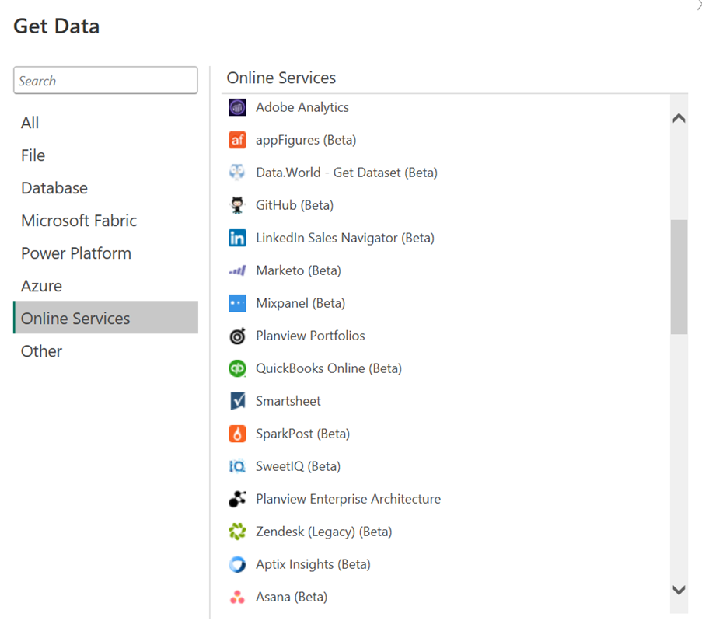Click the SparkPost flame icon
The width and height of the screenshot is (702, 631).
(x=237, y=434)
